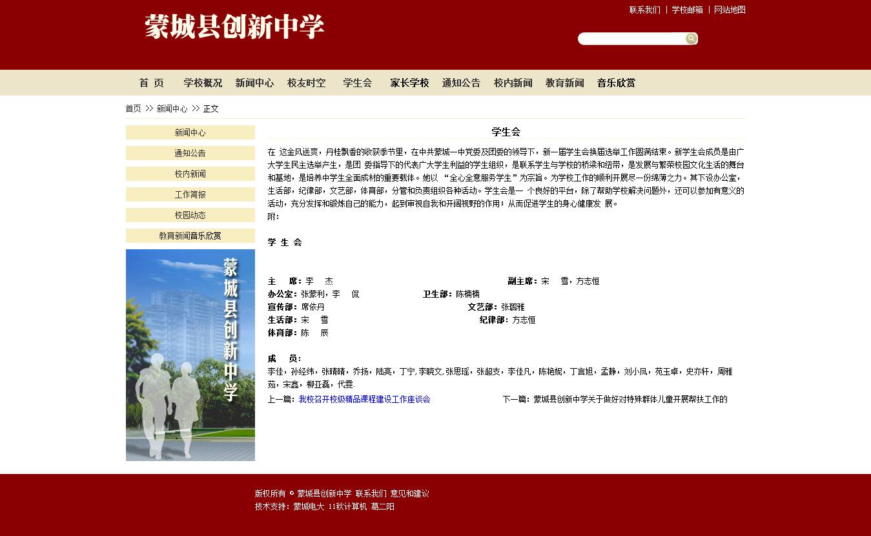Open 学生会 navigation item
This screenshot has width=871, height=536.
point(358,83)
